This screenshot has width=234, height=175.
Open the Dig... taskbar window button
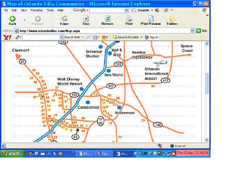[x=104, y=154]
